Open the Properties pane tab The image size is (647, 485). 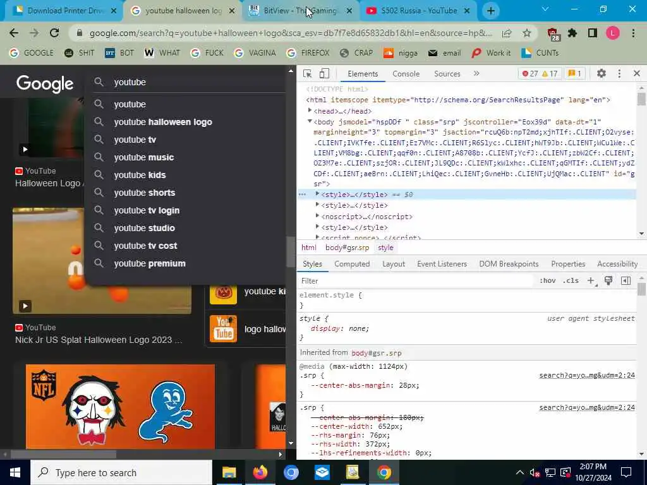click(x=568, y=264)
